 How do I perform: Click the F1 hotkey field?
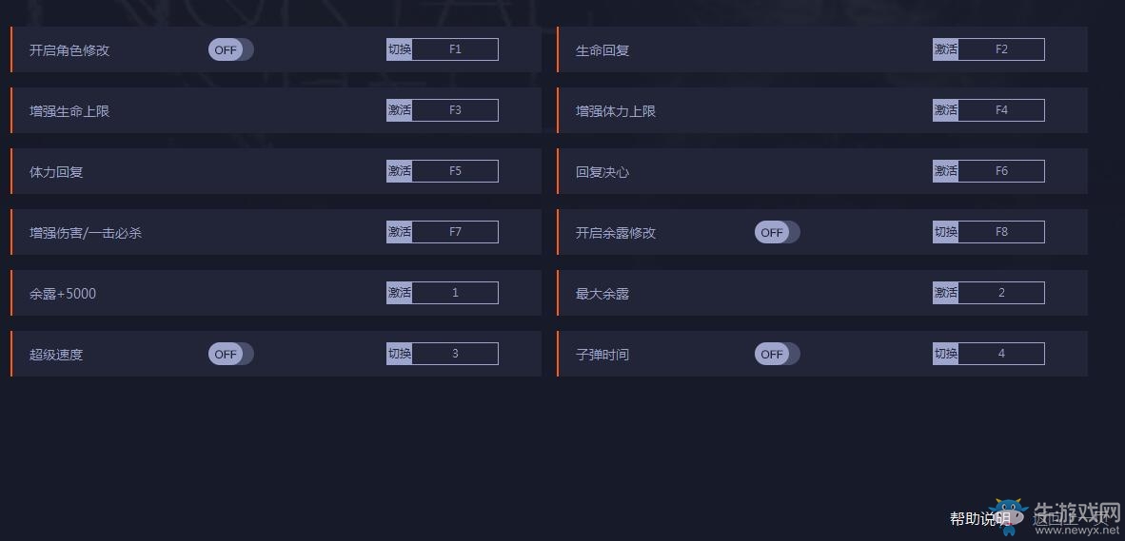tap(455, 49)
